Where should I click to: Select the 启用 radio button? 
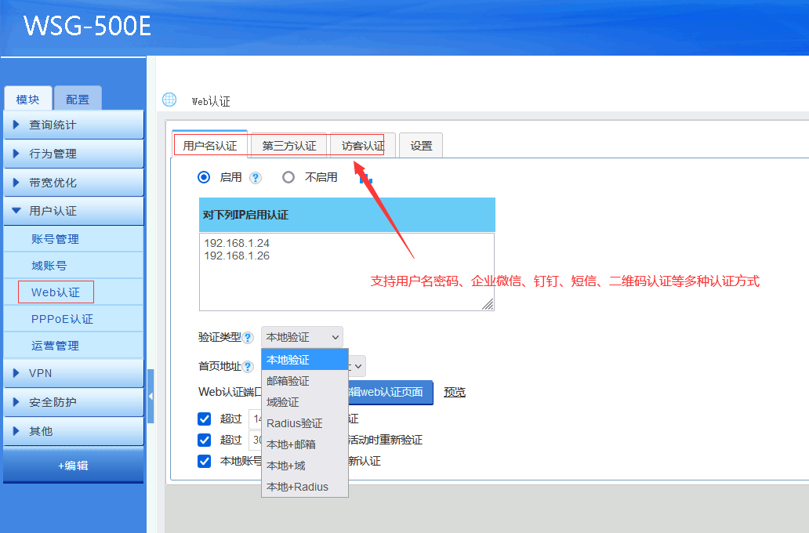205,177
